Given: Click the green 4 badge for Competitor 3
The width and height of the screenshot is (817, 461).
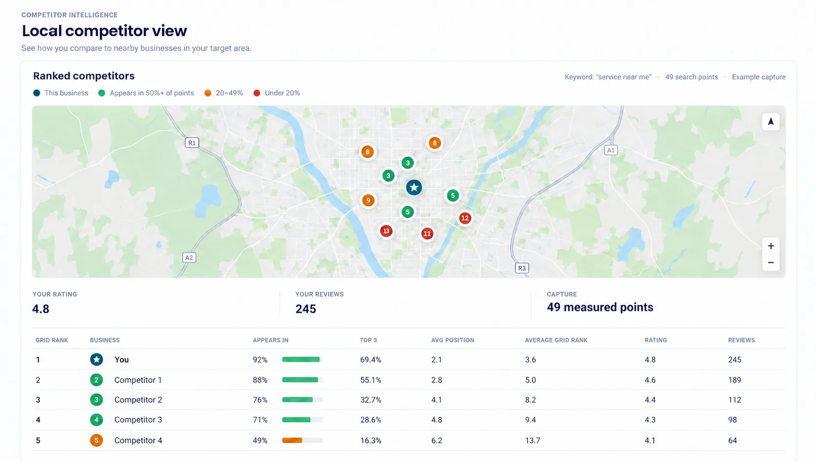Looking at the screenshot, I should 96,420.
